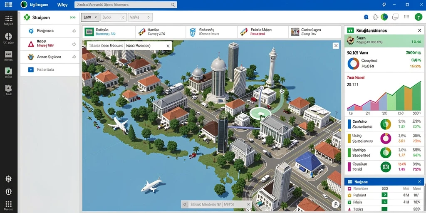
Task: Click the red triangle icon in sidebar
Action: click(x=31, y=44)
